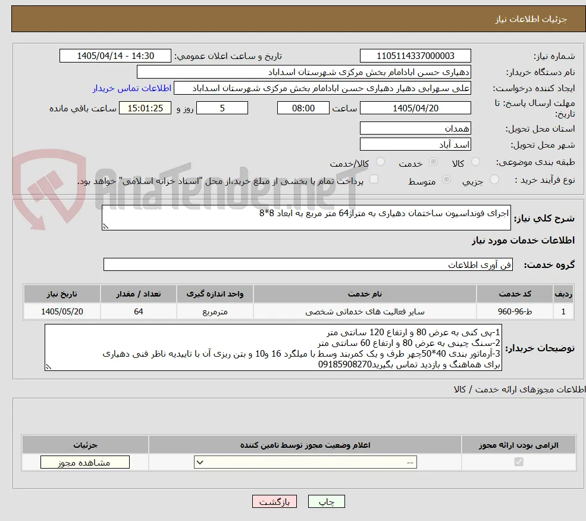Screen dimensions: 586x521
Task: Select the کالا radio button
Action: 475,161
